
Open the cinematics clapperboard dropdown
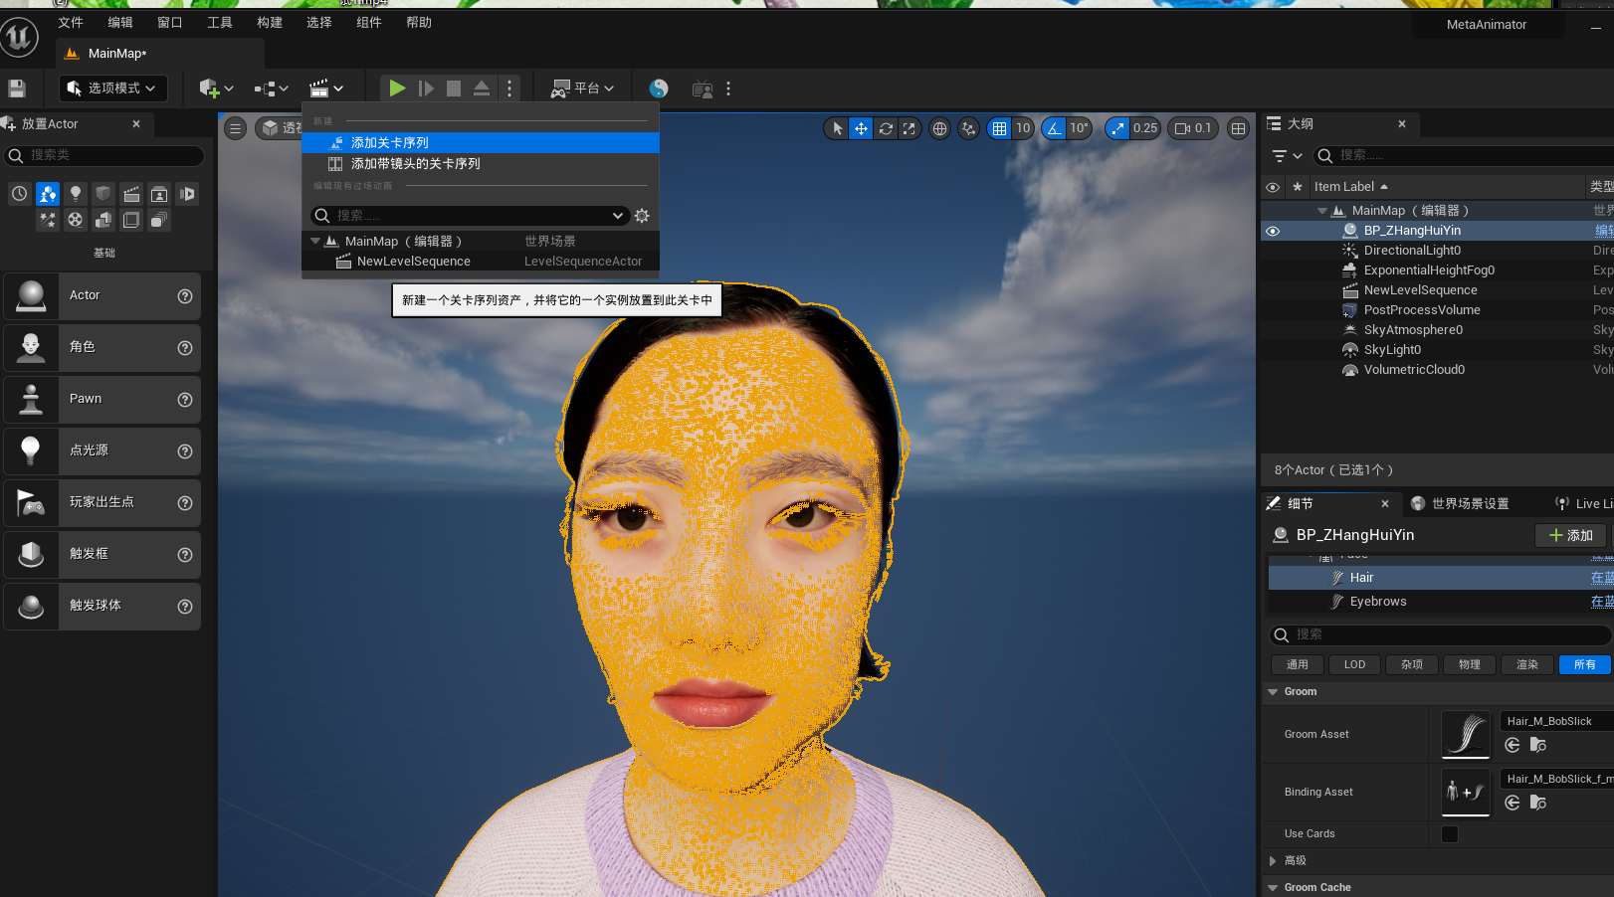pyautogui.click(x=326, y=89)
